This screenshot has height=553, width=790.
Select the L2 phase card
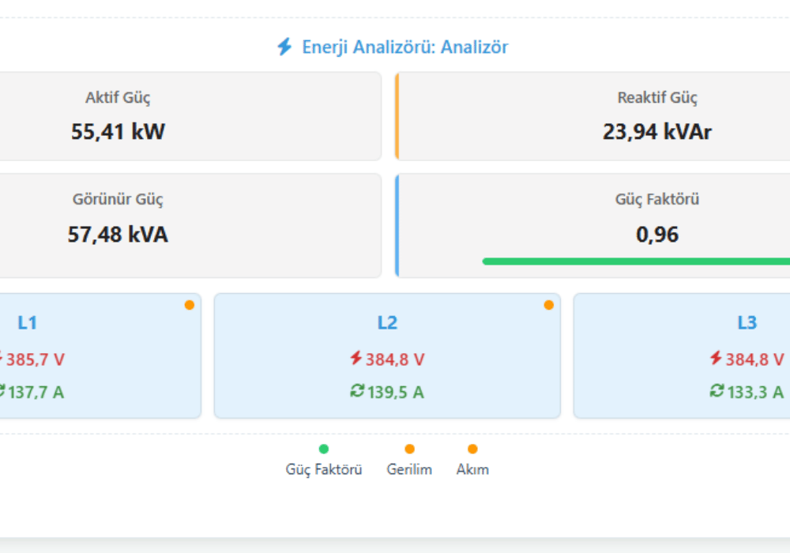387,355
